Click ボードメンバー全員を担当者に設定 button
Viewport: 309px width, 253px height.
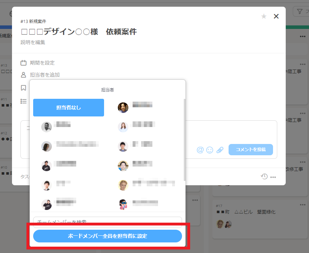[108, 236]
